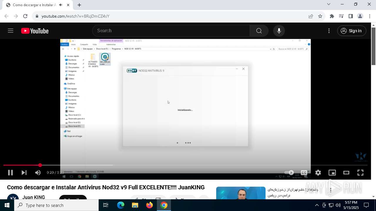Open the player settings gear
Screen dimensions: 376x211
(318, 173)
